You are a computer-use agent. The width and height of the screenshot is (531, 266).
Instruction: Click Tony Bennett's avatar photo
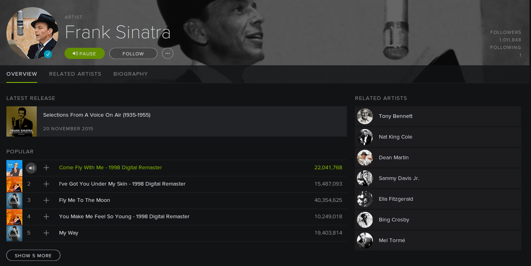(365, 116)
